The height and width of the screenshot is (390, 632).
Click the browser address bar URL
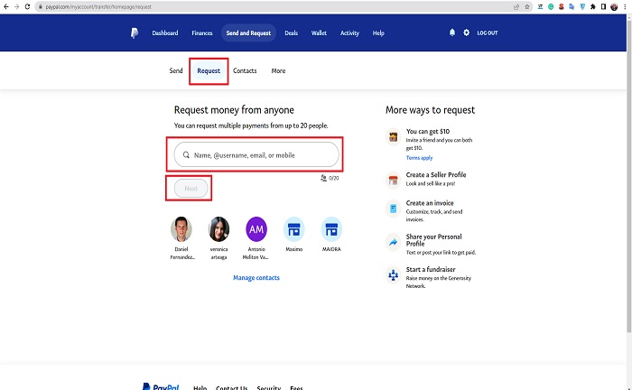[98, 7]
